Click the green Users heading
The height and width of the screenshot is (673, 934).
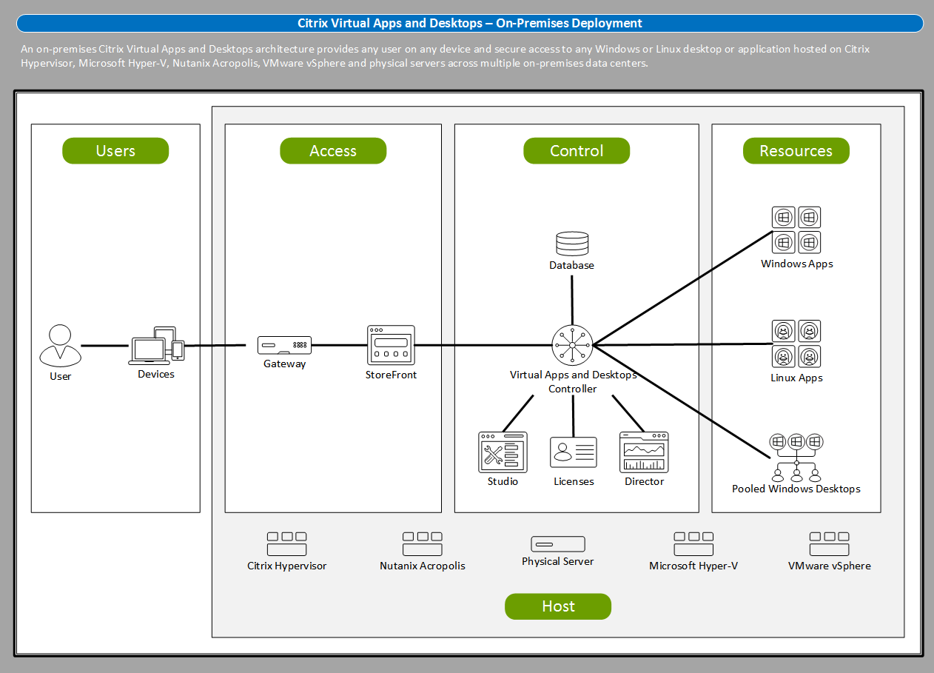[115, 151]
